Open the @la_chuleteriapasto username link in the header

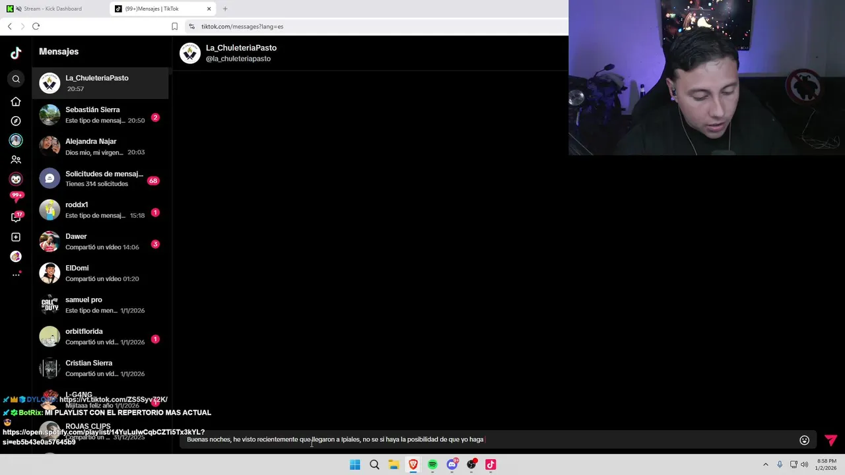pos(238,59)
